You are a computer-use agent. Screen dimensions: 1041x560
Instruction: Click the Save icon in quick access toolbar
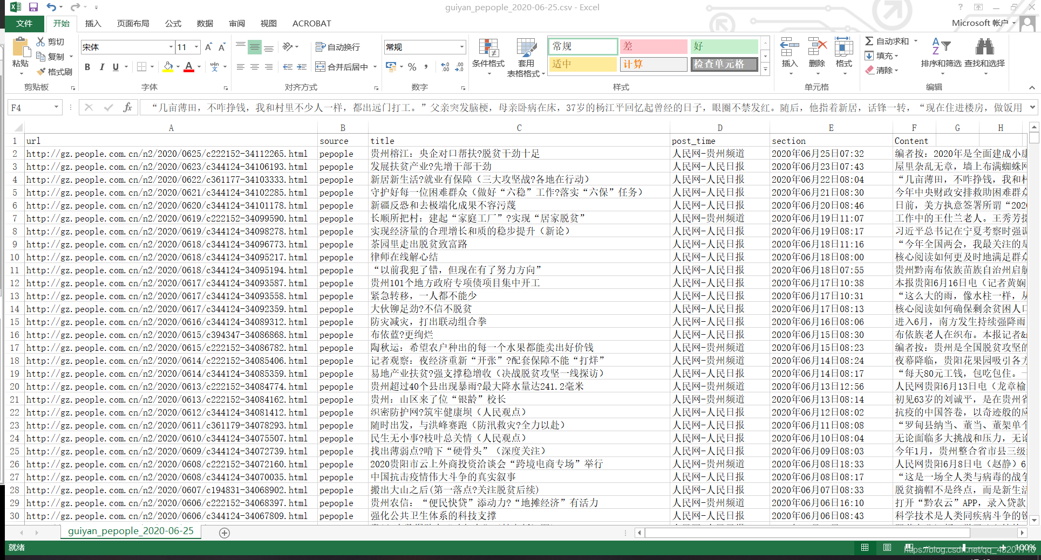click(33, 7)
